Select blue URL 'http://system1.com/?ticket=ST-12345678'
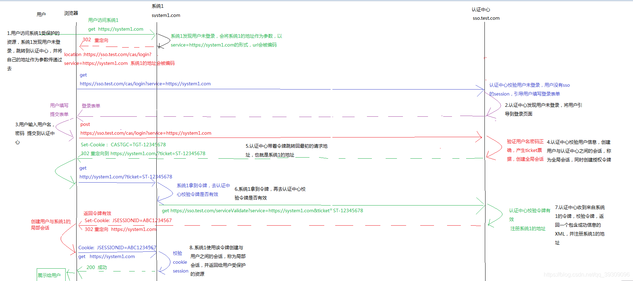 [x=126, y=177]
